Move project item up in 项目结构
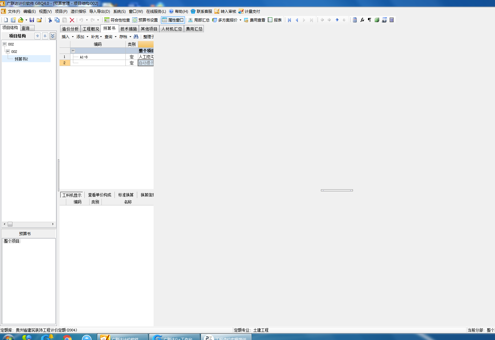The image size is (495, 340). [37, 36]
